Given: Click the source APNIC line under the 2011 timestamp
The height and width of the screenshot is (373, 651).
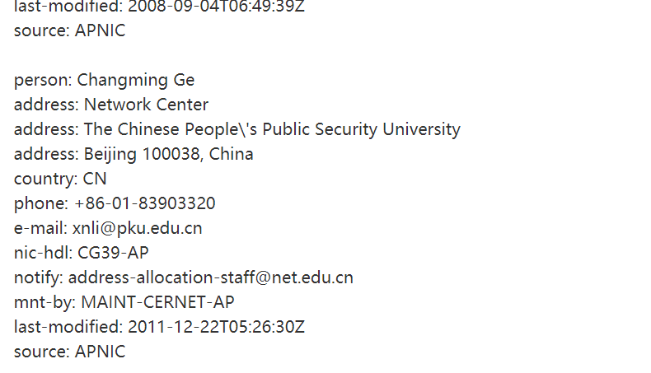Looking at the screenshot, I should (69, 352).
